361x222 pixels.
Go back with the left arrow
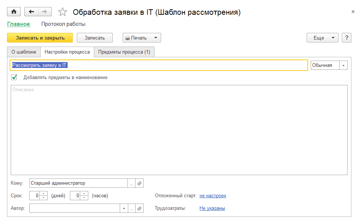point(31,12)
